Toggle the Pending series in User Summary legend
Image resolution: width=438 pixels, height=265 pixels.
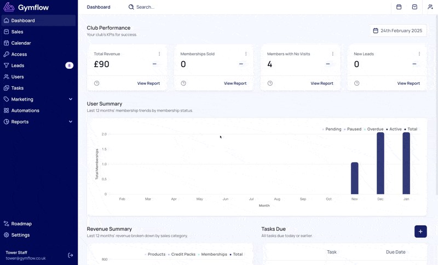(332, 129)
